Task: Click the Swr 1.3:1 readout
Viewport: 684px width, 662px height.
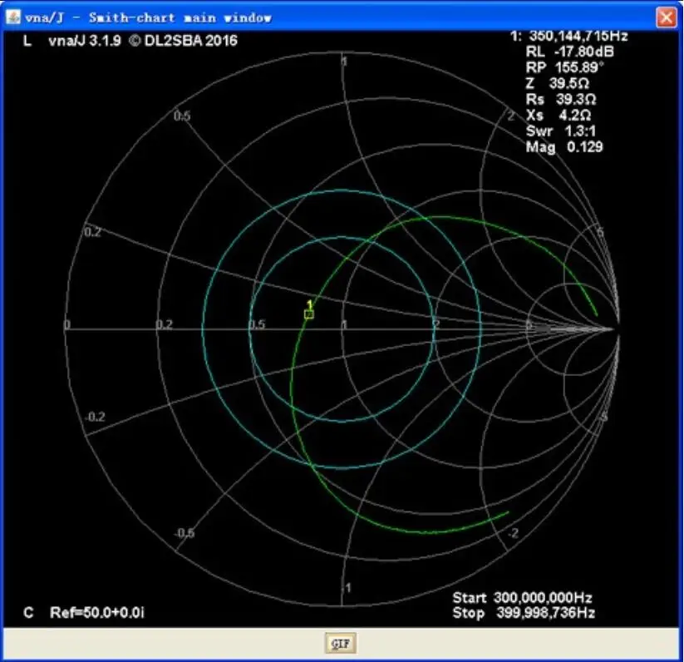Action: [x=560, y=131]
